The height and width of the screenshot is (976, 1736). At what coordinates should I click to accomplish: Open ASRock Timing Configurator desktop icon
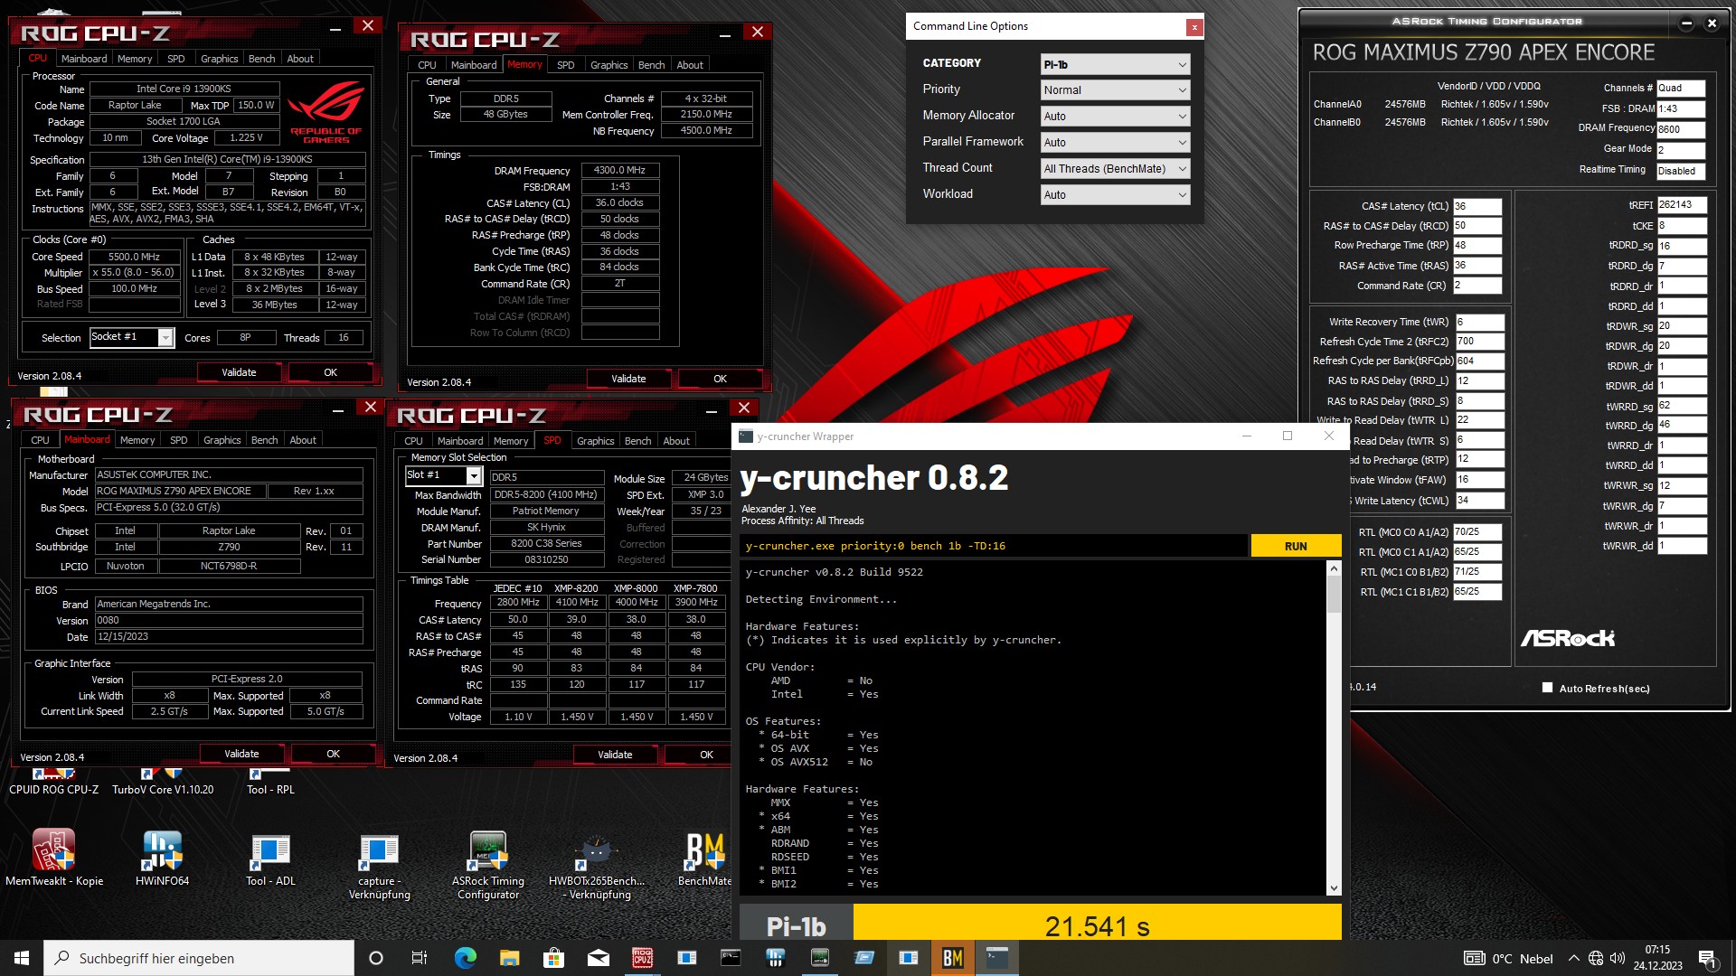(x=488, y=866)
